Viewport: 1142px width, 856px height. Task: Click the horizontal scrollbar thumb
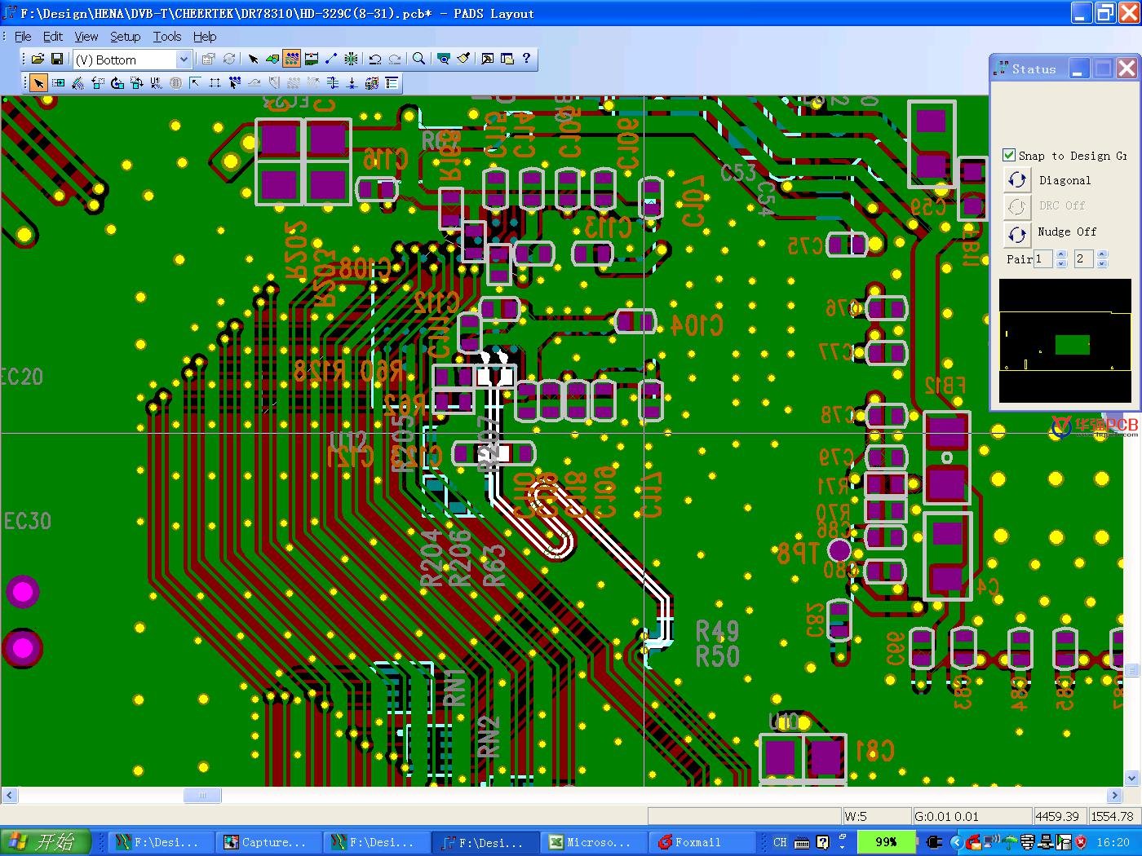[x=201, y=795]
